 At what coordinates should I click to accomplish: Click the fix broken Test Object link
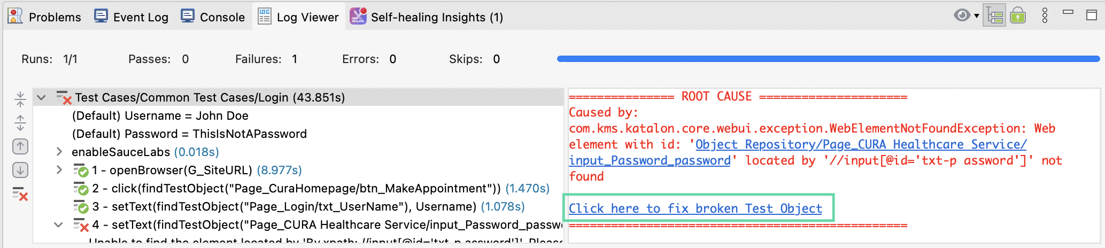695,208
